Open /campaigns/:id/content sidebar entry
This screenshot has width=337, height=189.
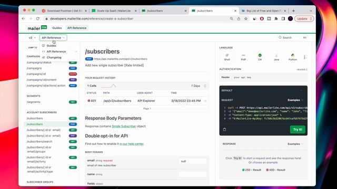coord(52,80)
